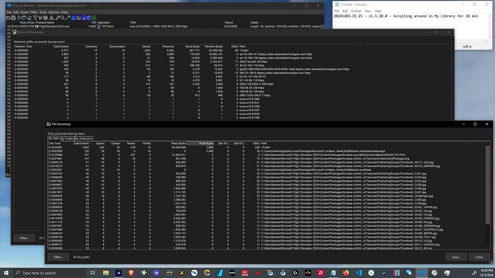
Task: Open the Filter dialog via funnel icon
Action: [36, 18]
